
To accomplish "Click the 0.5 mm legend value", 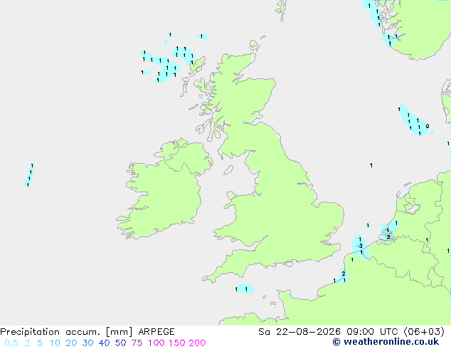I will (11, 343).
